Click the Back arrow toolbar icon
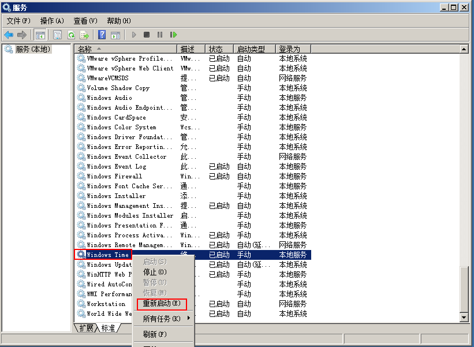The height and width of the screenshot is (347, 474). [9, 35]
